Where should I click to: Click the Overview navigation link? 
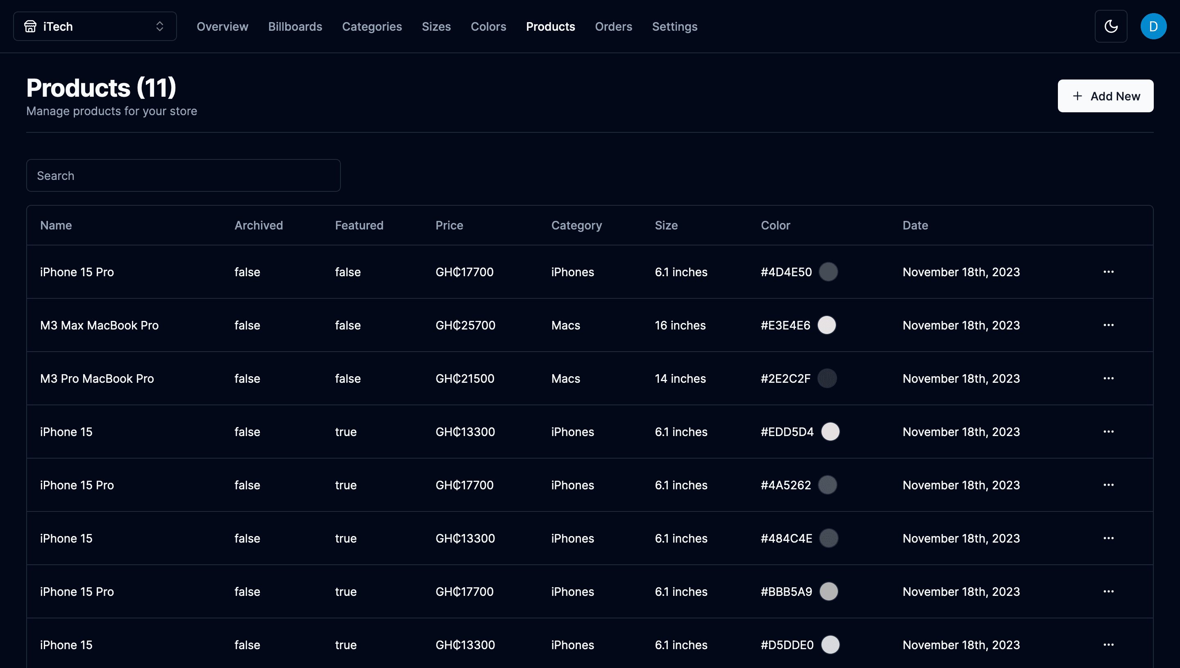pos(222,26)
